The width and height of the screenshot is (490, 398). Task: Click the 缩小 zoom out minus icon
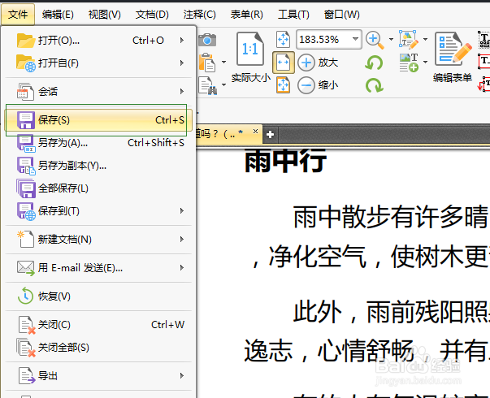306,85
